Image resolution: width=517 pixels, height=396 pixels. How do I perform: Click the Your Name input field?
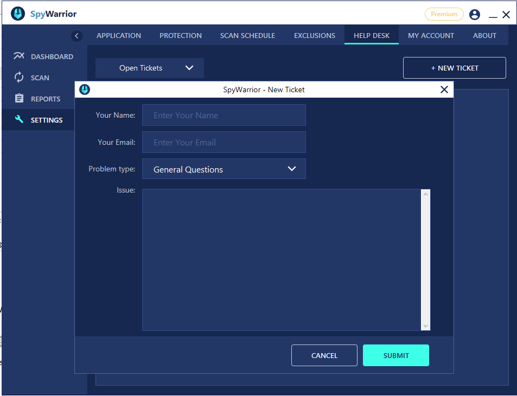224,116
